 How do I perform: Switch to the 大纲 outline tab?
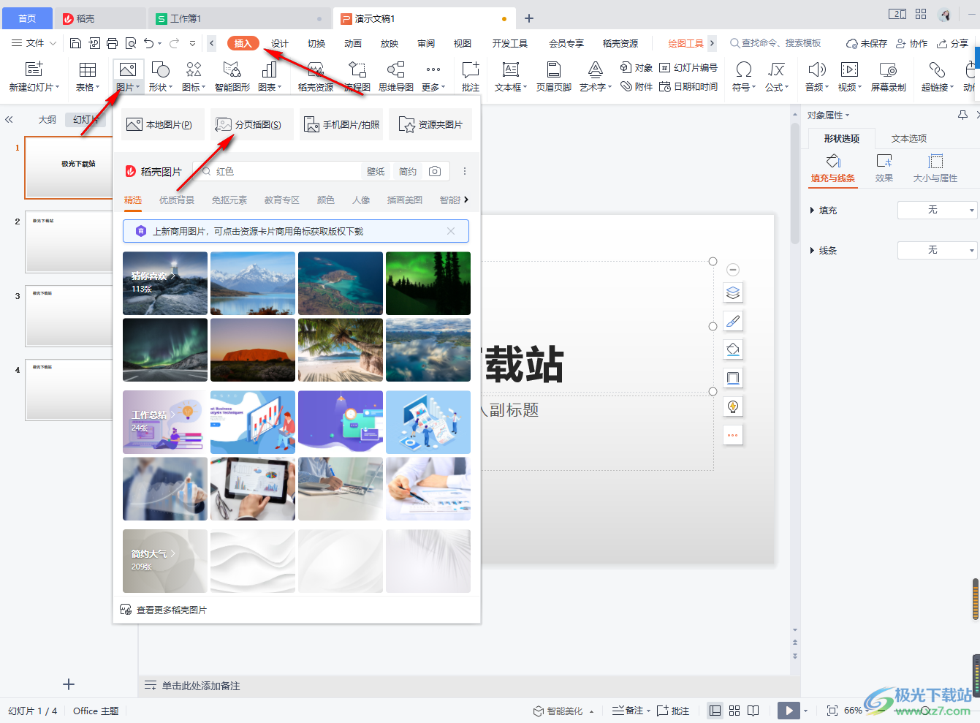pyautogui.click(x=48, y=119)
